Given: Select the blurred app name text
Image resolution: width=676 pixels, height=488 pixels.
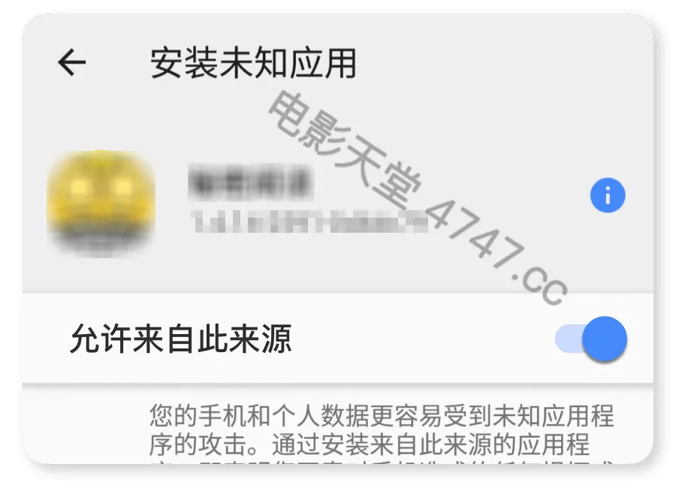Looking at the screenshot, I should coord(250,183).
